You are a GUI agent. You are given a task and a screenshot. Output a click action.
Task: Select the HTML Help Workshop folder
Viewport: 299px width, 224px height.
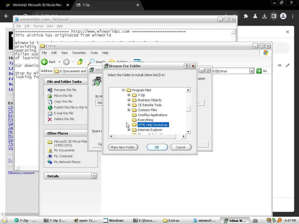pyautogui.click(x=152, y=125)
